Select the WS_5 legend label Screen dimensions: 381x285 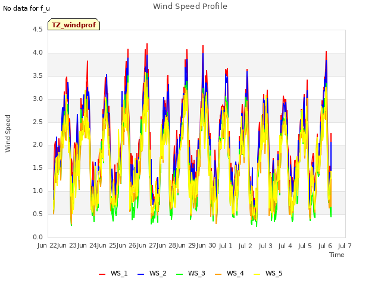[274, 273]
